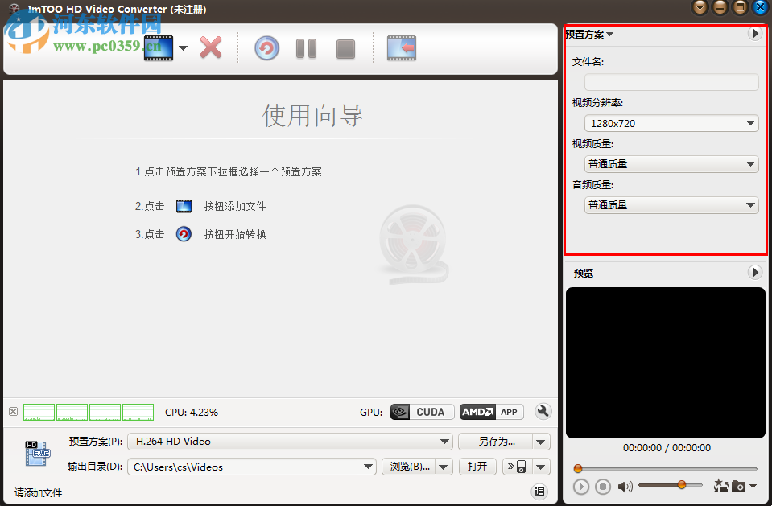Mute audio with the speaker icon
Screen dimensions: 772x506
pyautogui.click(x=625, y=486)
